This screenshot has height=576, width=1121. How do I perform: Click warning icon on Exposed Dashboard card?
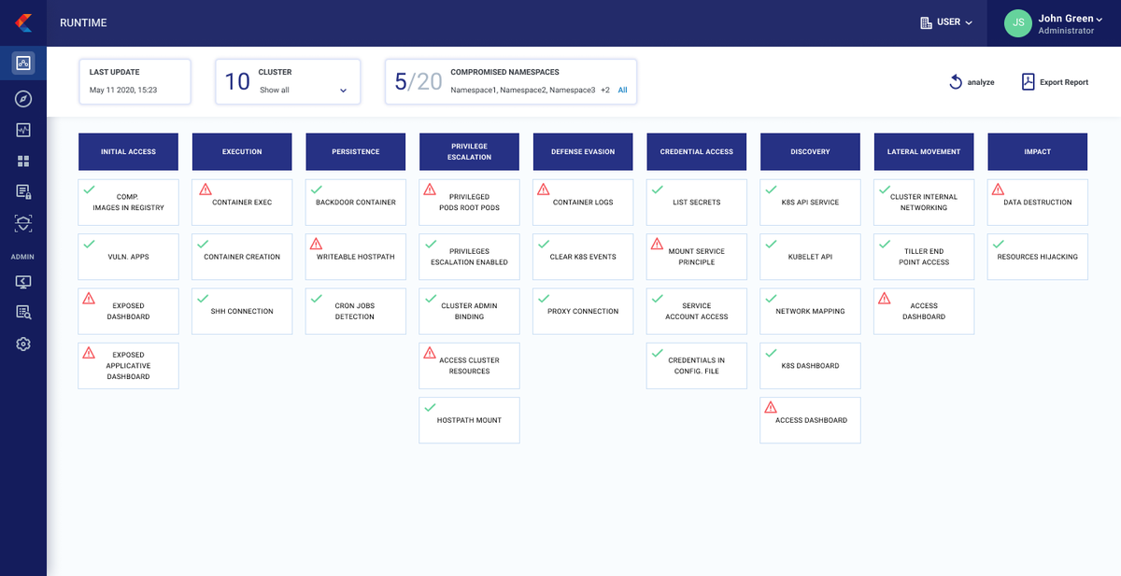click(89, 299)
